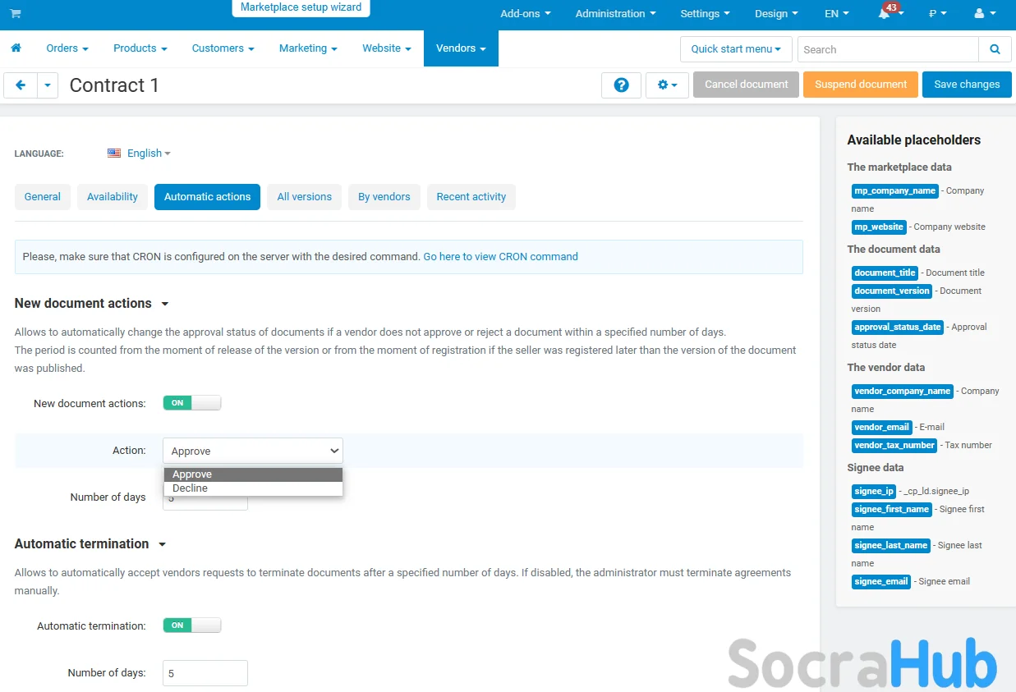The height and width of the screenshot is (692, 1016).
Task: Open the Products menu
Action: (x=140, y=48)
